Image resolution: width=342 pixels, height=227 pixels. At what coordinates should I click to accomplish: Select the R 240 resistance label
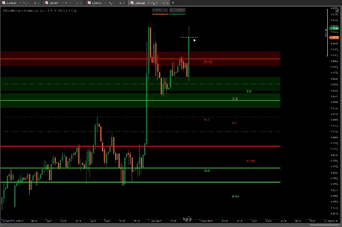click(251, 161)
